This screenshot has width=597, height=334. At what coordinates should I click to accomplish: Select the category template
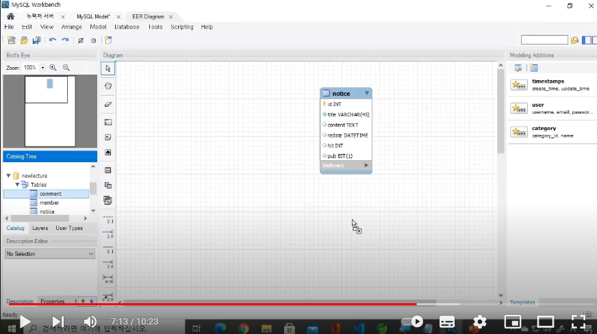point(552,131)
